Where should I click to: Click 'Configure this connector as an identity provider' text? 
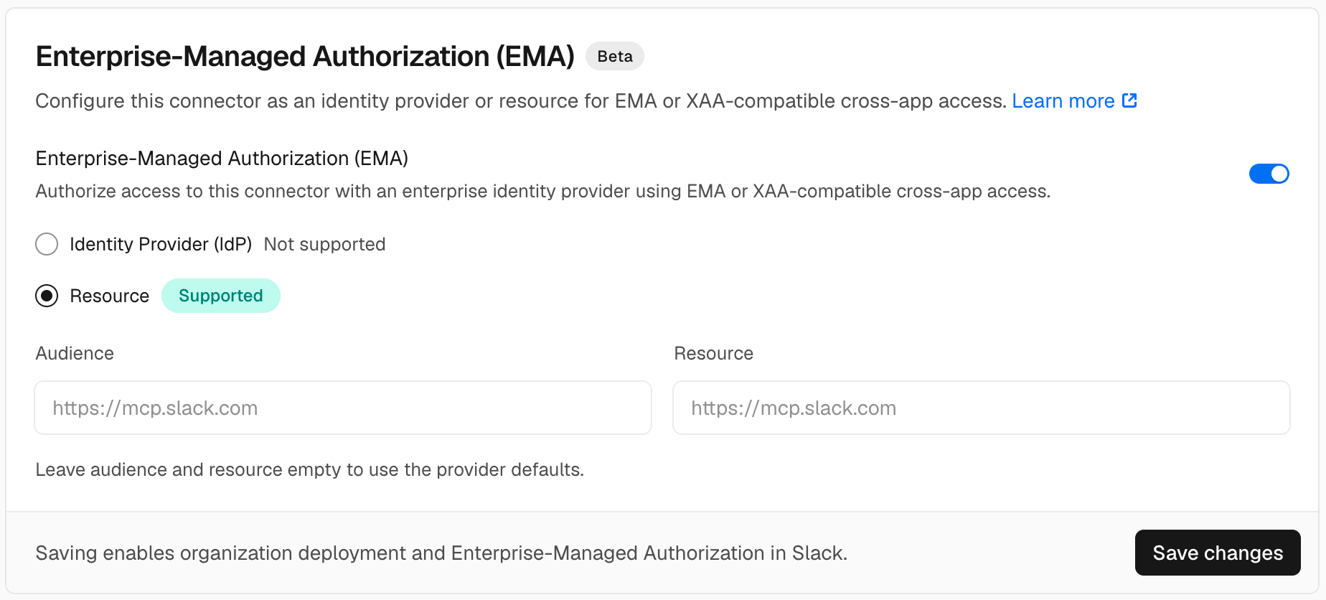[x=521, y=101]
